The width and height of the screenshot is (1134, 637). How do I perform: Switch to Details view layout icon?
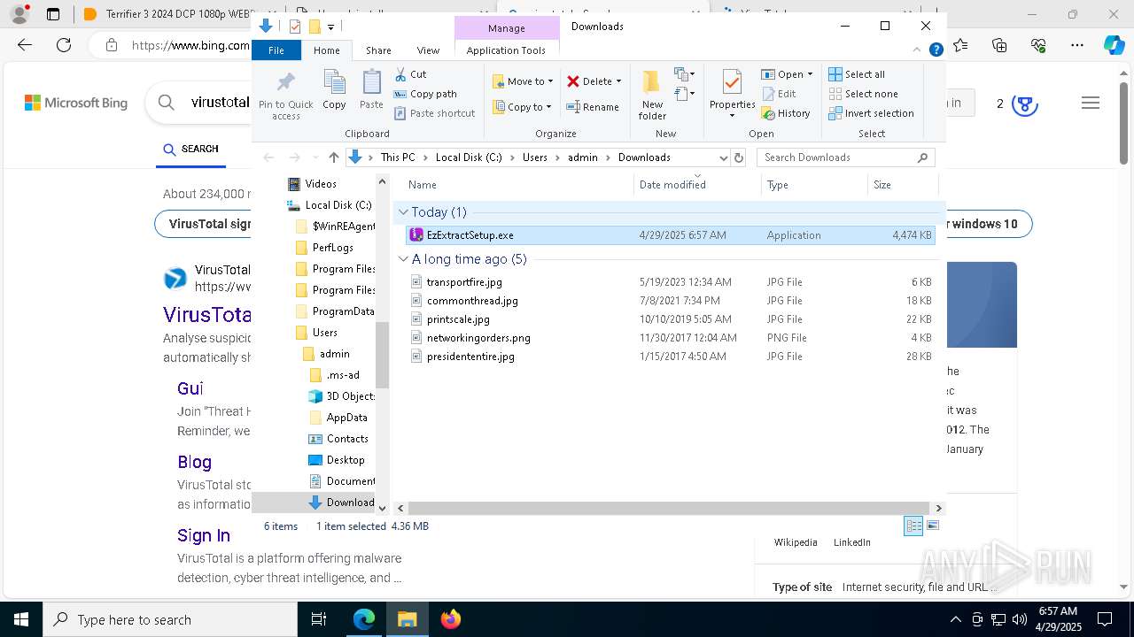coord(913,526)
